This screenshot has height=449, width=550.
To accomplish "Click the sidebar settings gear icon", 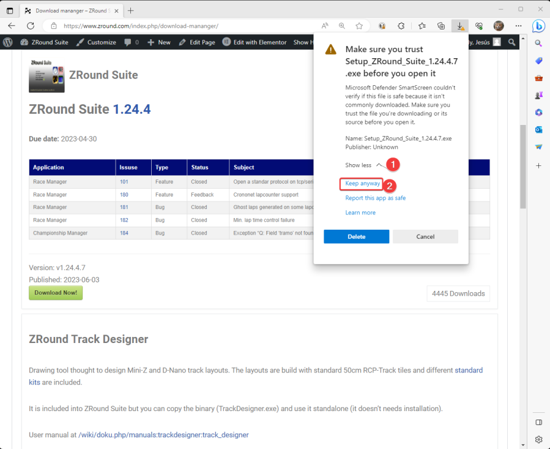I will click(539, 439).
